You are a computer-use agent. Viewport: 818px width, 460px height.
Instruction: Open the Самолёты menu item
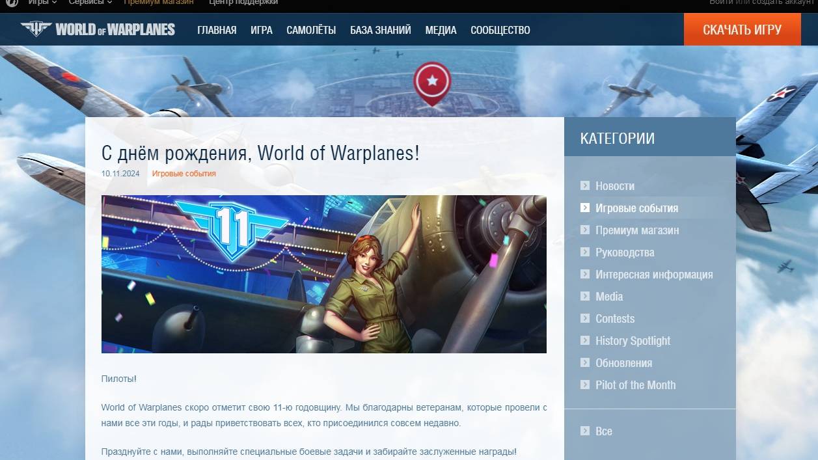click(x=311, y=30)
